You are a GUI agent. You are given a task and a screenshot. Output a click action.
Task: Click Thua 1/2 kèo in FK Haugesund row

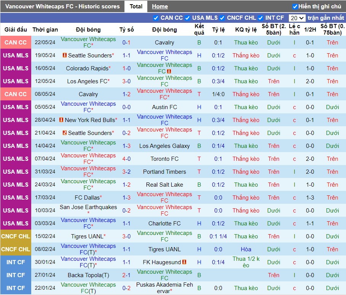pos(246,262)
